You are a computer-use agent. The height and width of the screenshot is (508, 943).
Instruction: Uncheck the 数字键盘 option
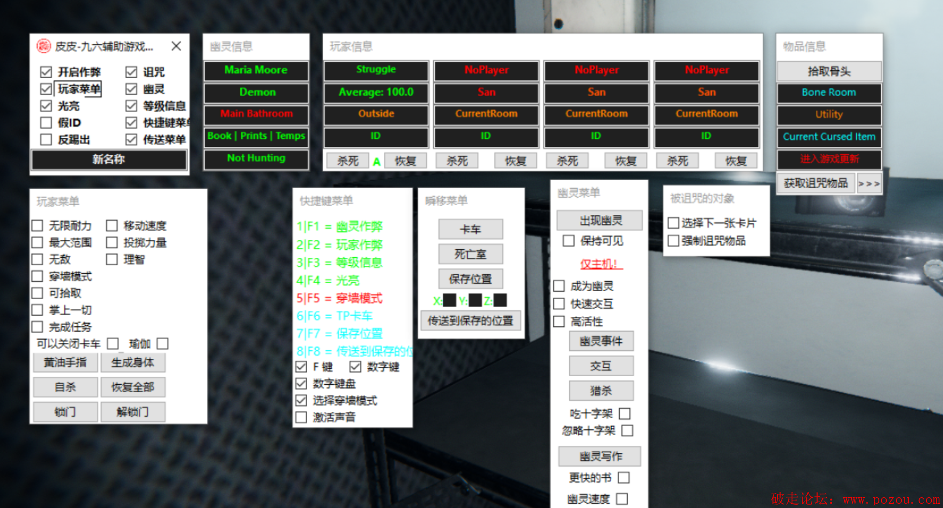point(301,384)
